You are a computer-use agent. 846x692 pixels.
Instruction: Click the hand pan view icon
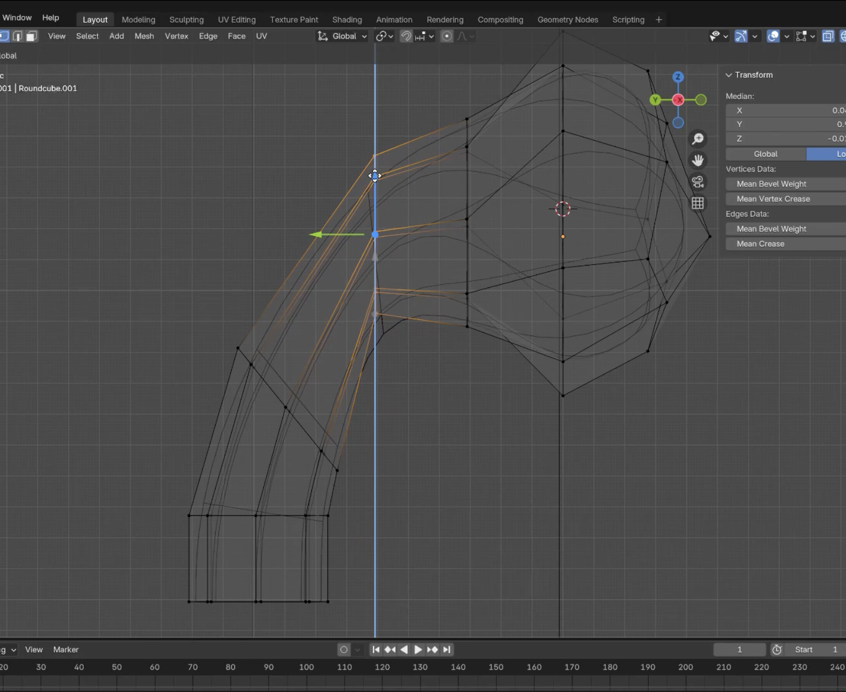point(698,160)
